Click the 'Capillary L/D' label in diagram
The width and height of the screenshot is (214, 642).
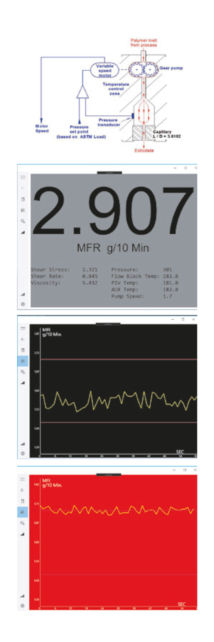point(167,134)
